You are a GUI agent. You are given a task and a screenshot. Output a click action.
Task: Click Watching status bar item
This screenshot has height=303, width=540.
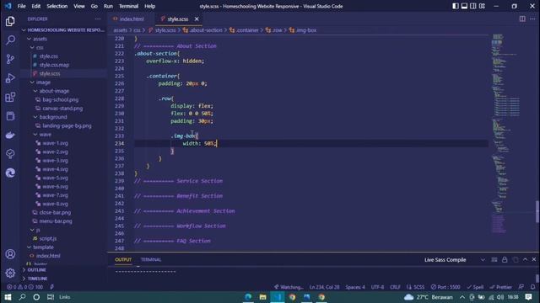click(289, 287)
